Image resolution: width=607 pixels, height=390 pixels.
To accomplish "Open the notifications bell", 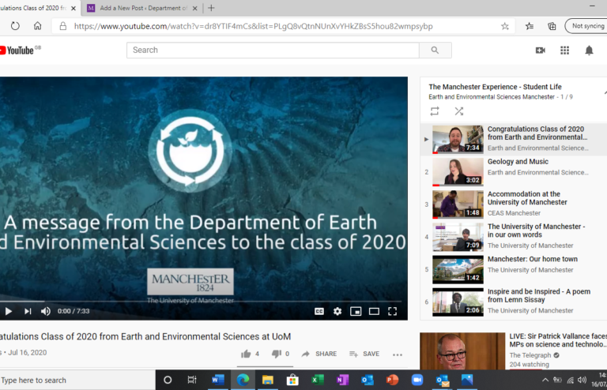I will 589,51.
